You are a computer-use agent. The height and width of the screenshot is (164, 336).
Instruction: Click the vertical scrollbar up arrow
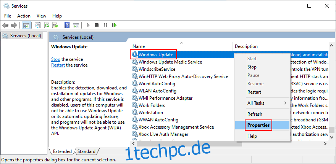(x=331, y=46)
